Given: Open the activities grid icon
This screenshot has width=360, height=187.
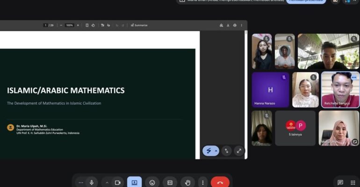Looking at the screenshot, I should point(353,183).
